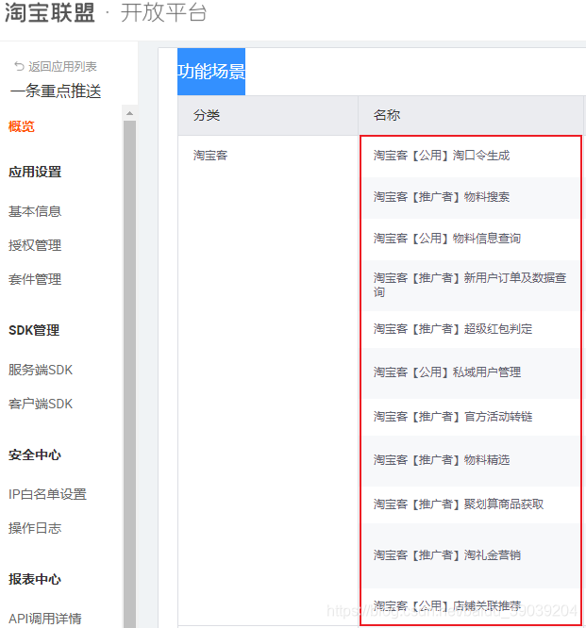Click the back arrow icon beside 返回应用列表
586x628 pixels.
(x=19, y=66)
